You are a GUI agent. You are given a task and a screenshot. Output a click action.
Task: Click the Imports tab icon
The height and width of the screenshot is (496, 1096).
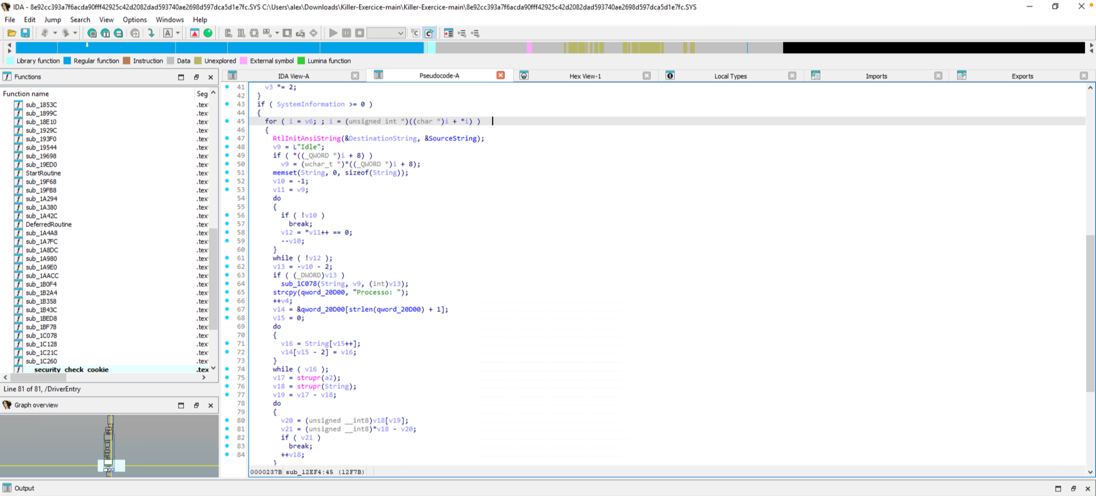(x=816, y=75)
